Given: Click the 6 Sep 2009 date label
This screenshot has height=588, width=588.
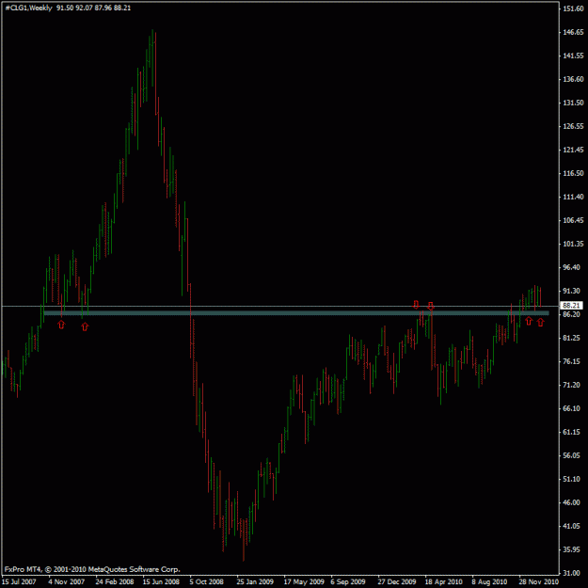Looking at the screenshot, I should pos(348,582).
